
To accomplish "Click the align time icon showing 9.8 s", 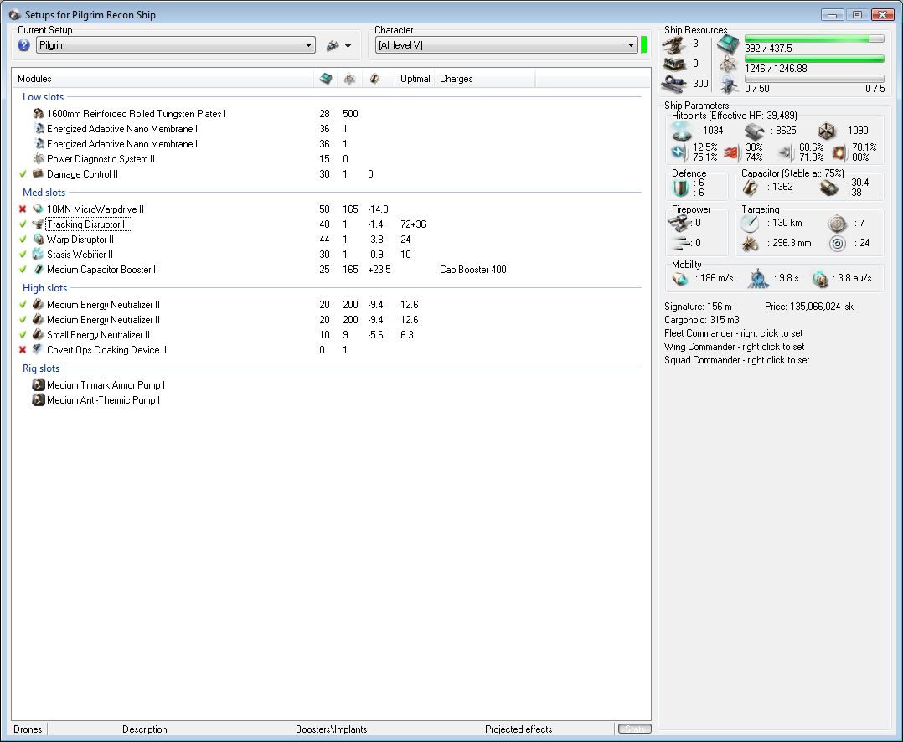I will click(758, 279).
